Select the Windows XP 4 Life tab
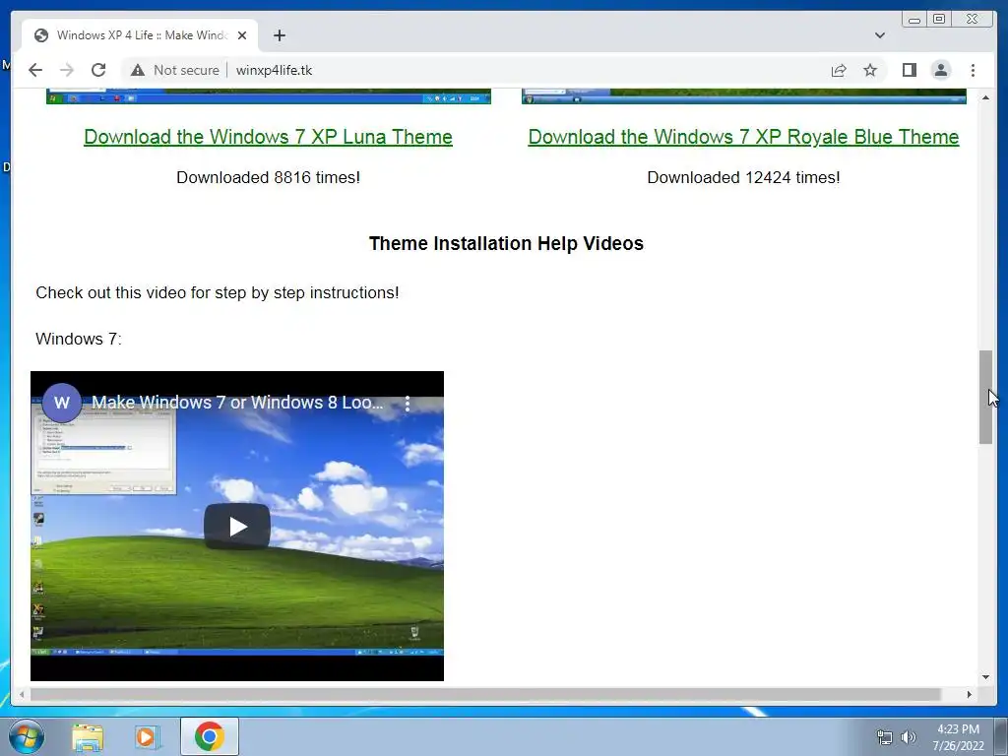Image resolution: width=1008 pixels, height=756 pixels. pyautogui.click(x=140, y=35)
